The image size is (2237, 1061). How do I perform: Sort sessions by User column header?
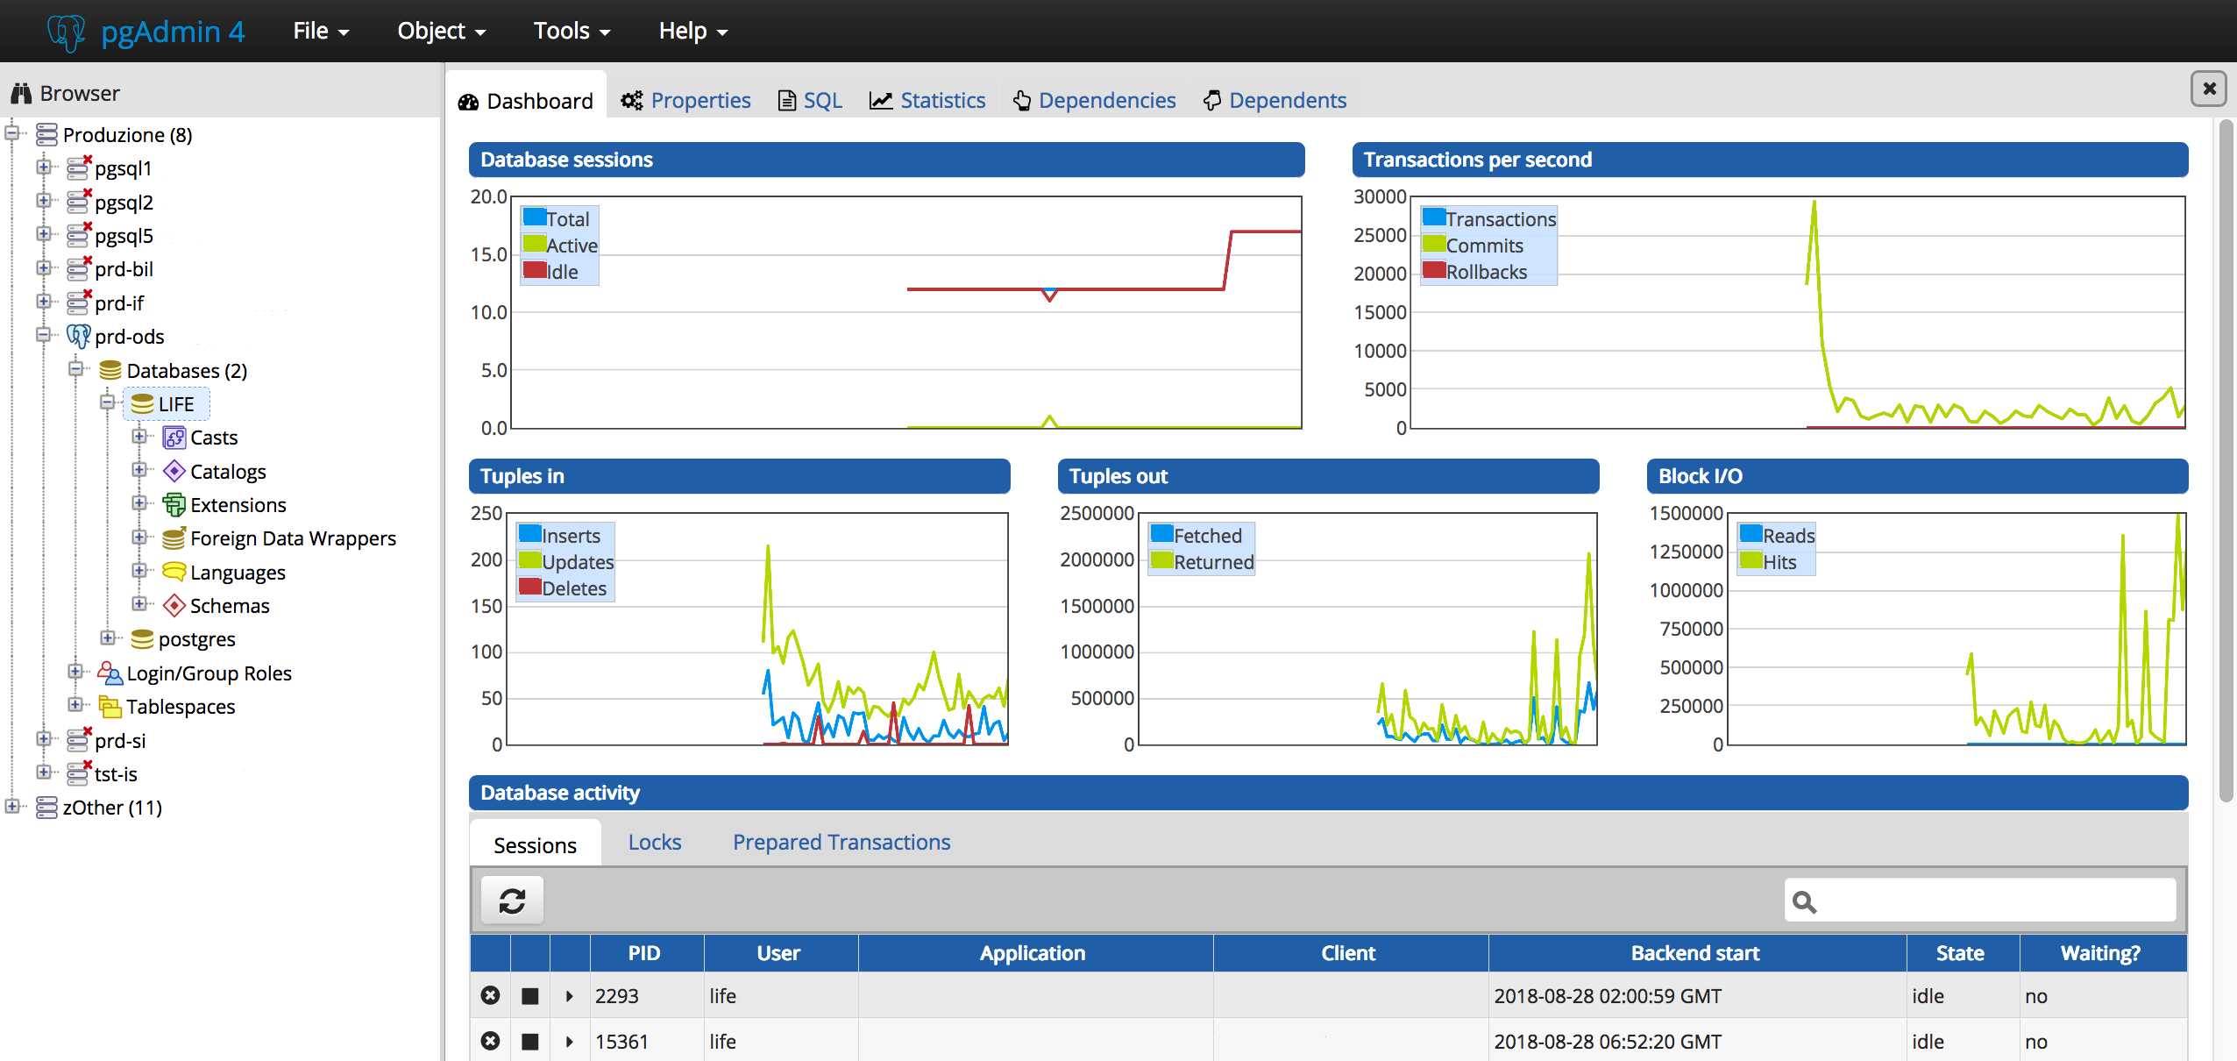click(x=780, y=953)
